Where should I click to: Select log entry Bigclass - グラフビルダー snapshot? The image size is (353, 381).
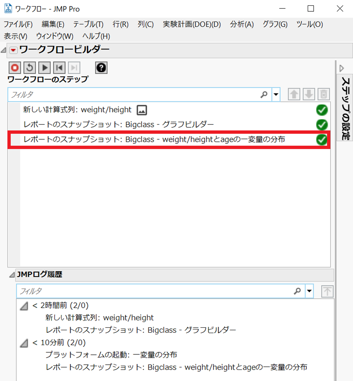click(x=141, y=330)
